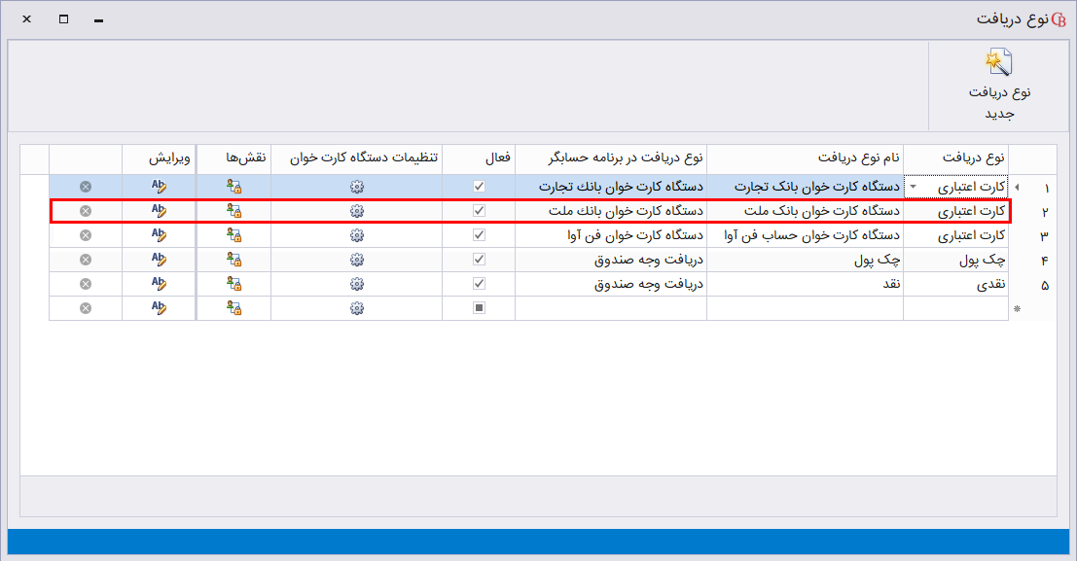Toggle فعال checkbox for چک پول row

[x=479, y=260]
